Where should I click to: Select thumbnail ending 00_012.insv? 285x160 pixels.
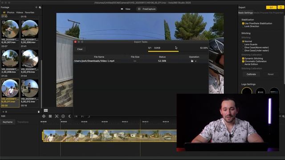(x=30, y=88)
